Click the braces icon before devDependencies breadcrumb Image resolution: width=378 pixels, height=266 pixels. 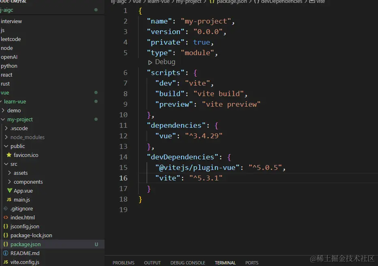pos(256,2)
